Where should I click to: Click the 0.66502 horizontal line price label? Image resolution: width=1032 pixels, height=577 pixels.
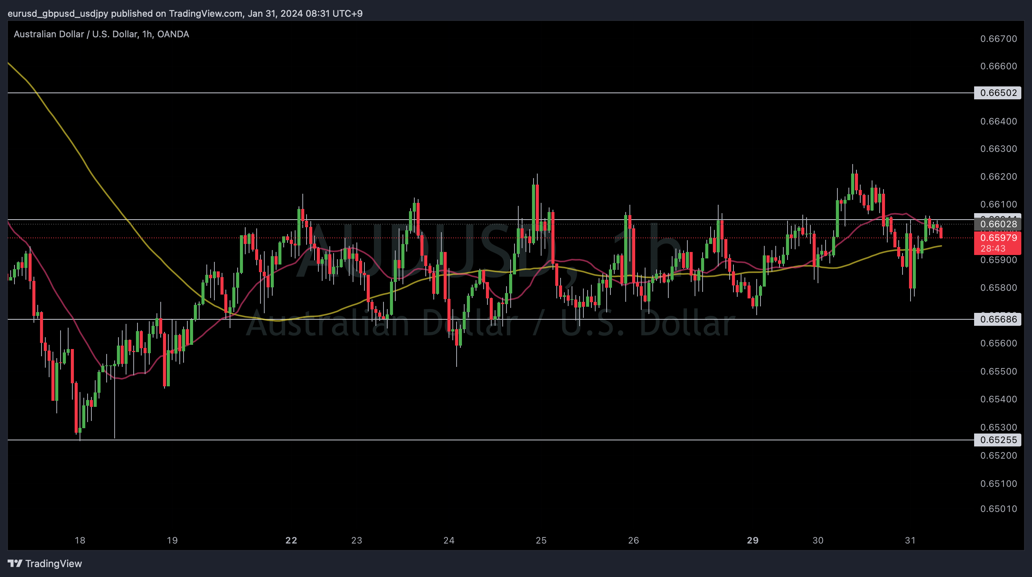click(998, 93)
